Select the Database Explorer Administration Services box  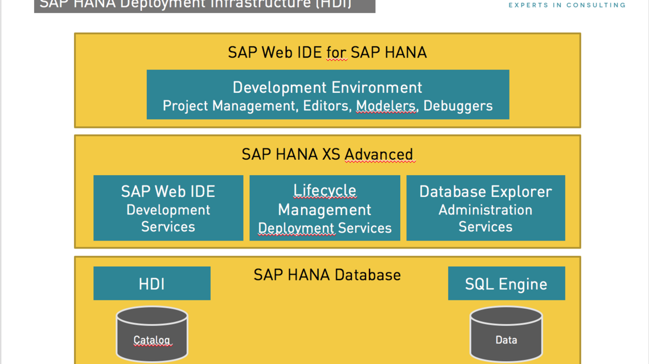(486, 208)
